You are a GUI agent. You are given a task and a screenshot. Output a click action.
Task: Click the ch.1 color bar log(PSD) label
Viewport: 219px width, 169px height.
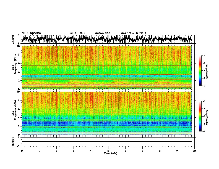tap(207, 72)
